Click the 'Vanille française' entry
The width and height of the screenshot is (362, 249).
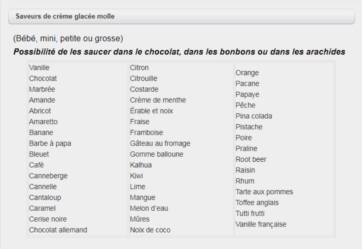point(261,224)
